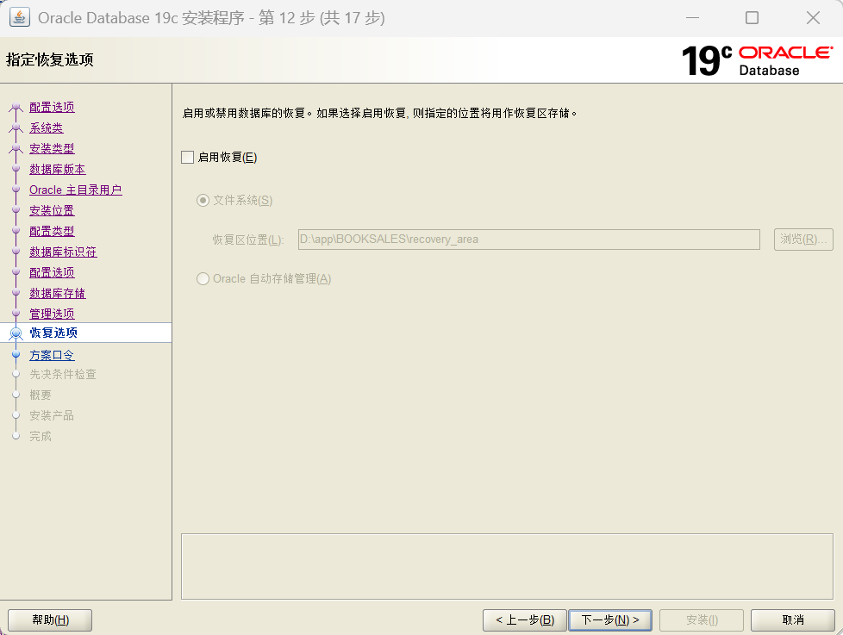This screenshot has width=843, height=635.
Task: Go to 配置类型 step
Action: 52,231
